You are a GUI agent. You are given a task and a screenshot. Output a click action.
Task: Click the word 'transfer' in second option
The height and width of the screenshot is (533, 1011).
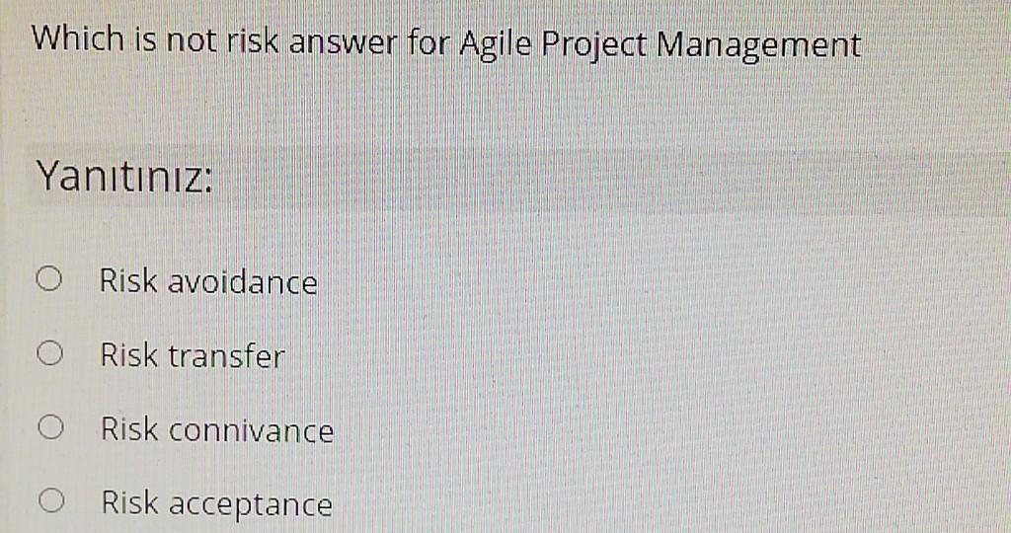click(225, 355)
